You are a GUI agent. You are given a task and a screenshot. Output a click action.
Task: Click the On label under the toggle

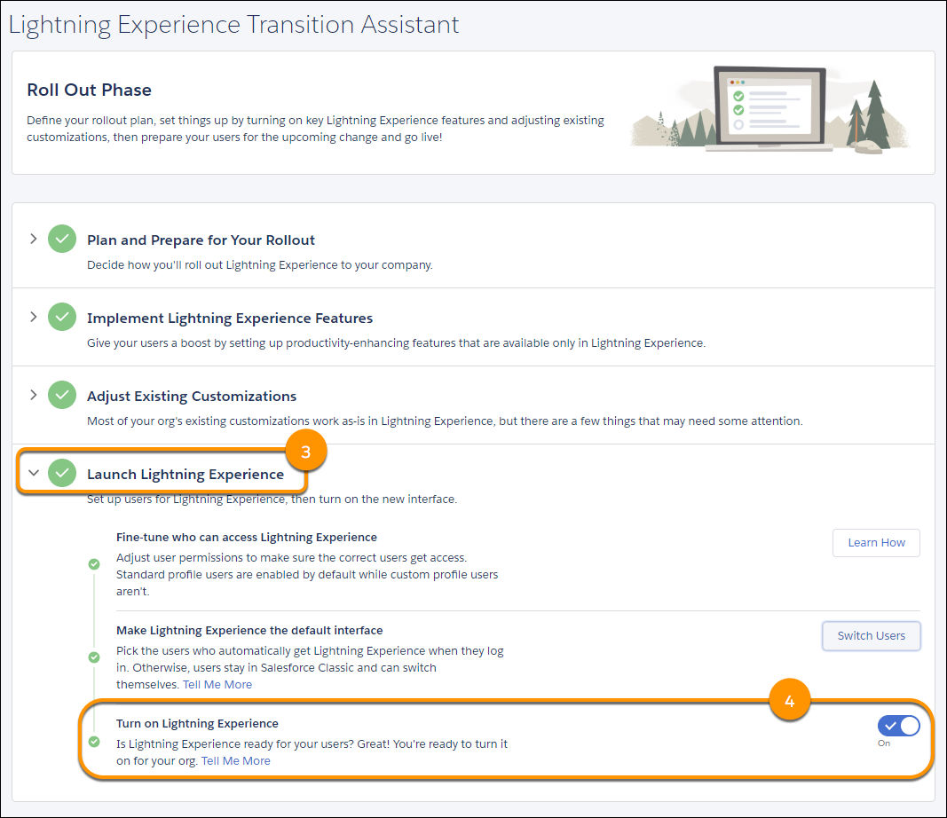click(x=884, y=743)
